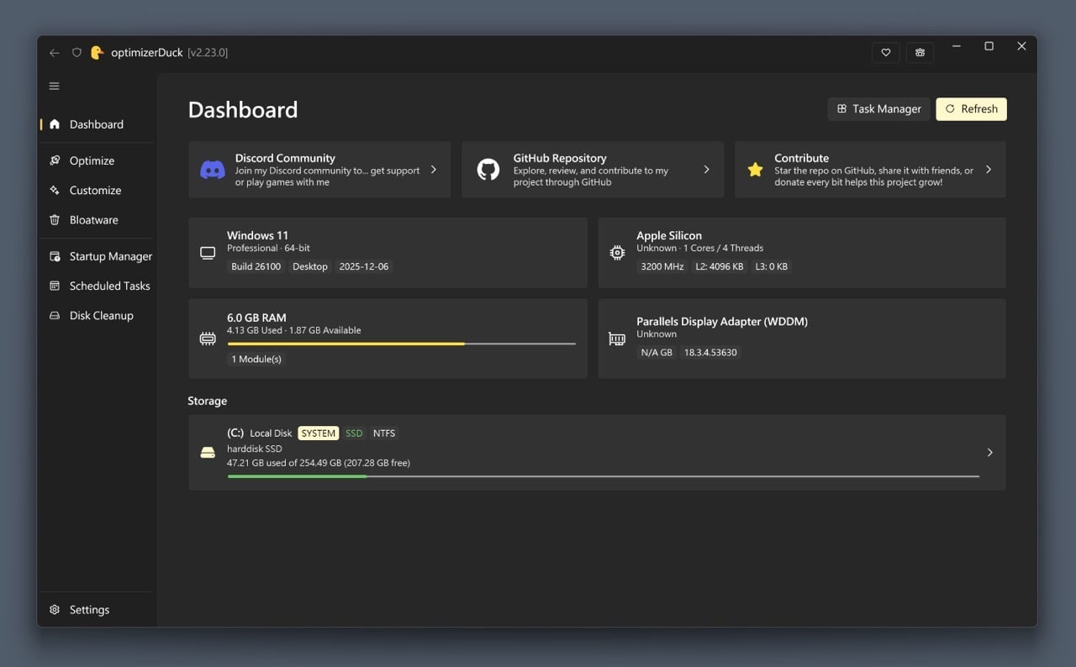Open the Scheduled Tasks page
The image size is (1076, 667).
coord(97,286)
